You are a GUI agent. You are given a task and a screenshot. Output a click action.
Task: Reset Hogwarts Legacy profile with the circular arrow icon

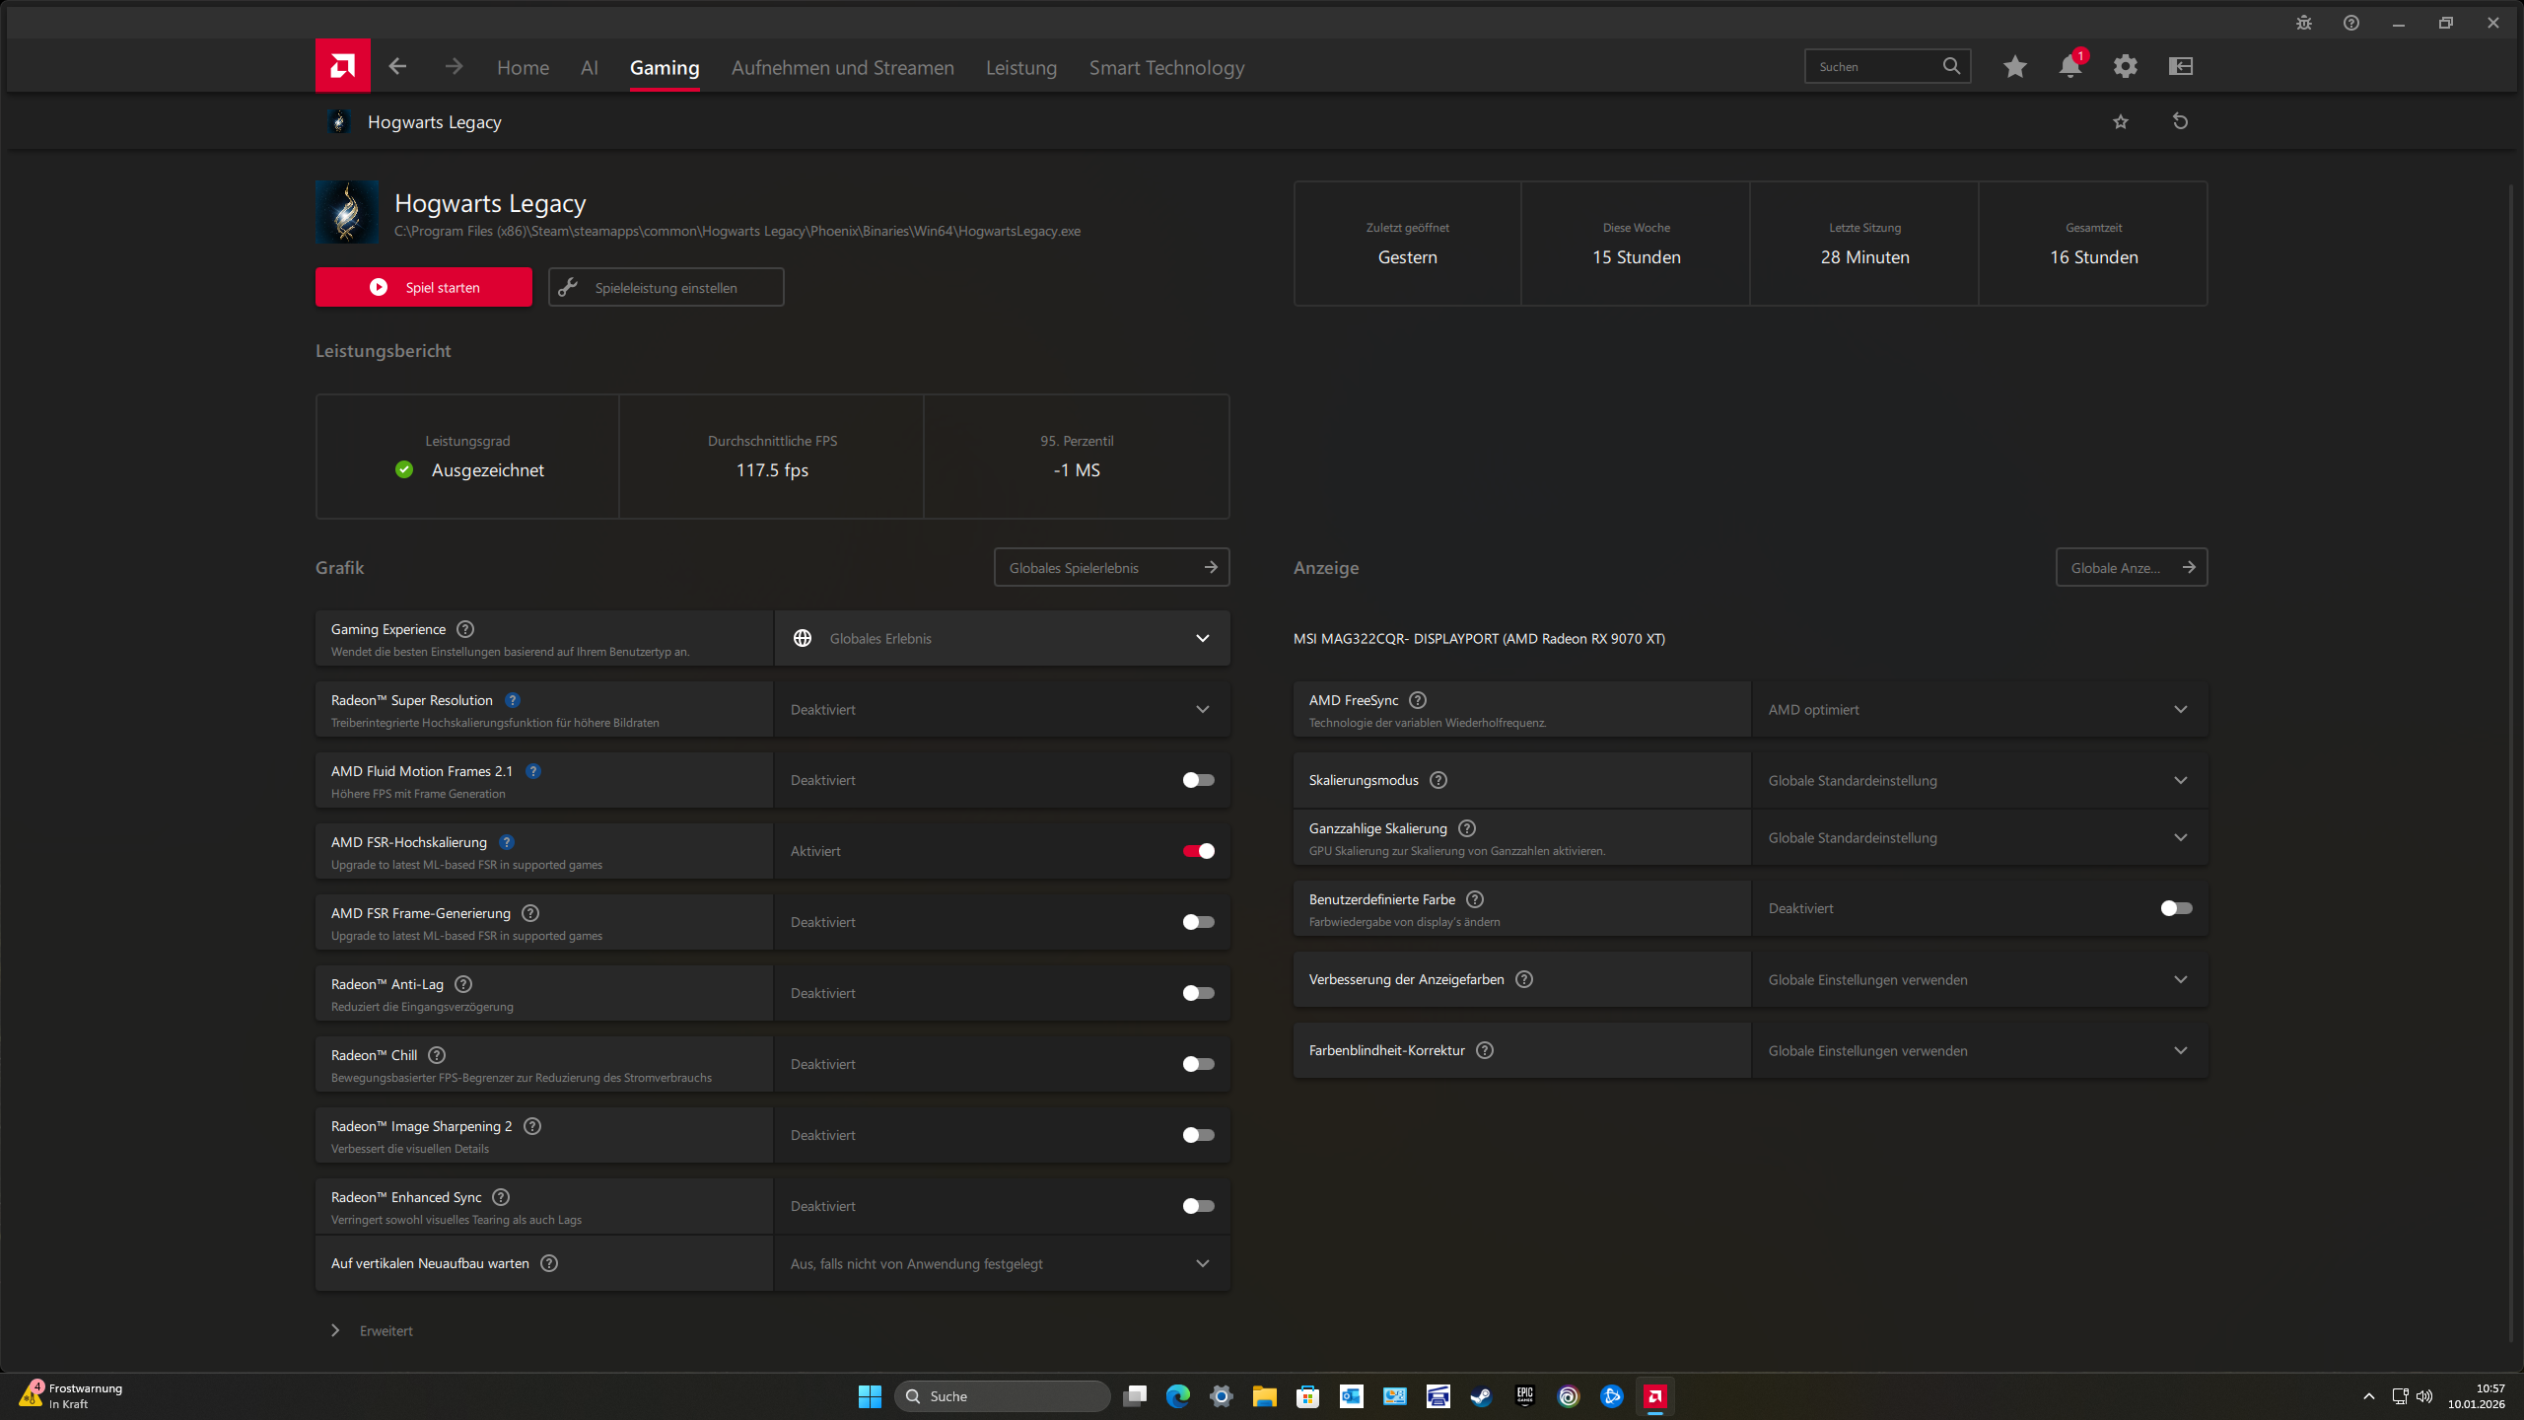pyautogui.click(x=2180, y=121)
